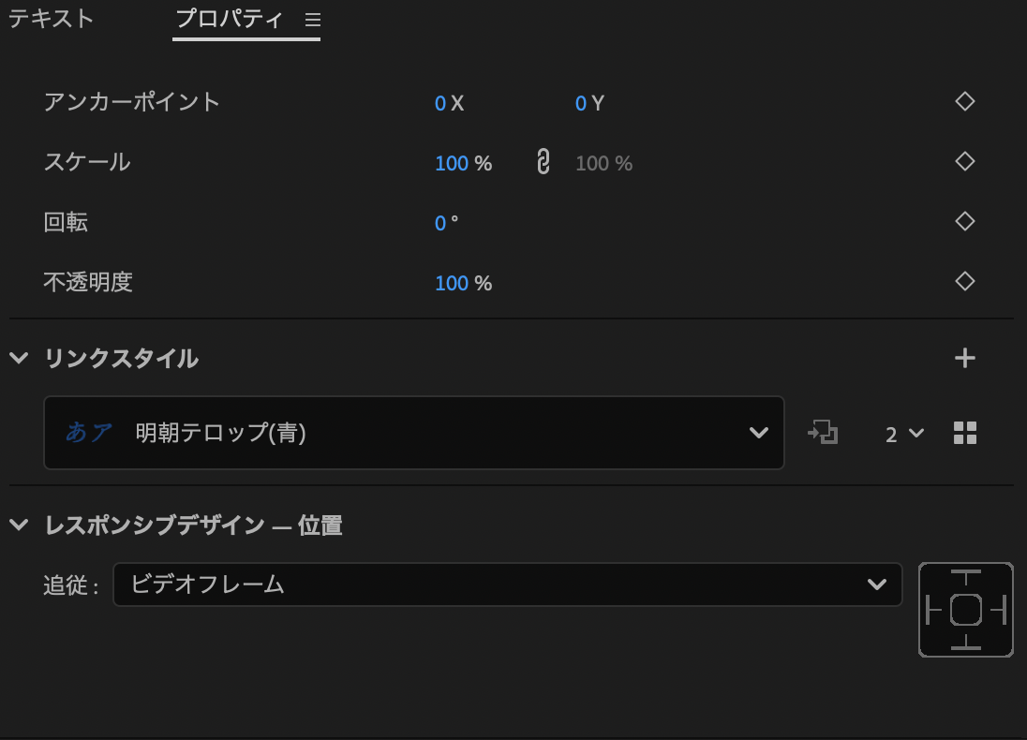
Task: Click the push style icon beside style dropdown
Action: coord(823,433)
